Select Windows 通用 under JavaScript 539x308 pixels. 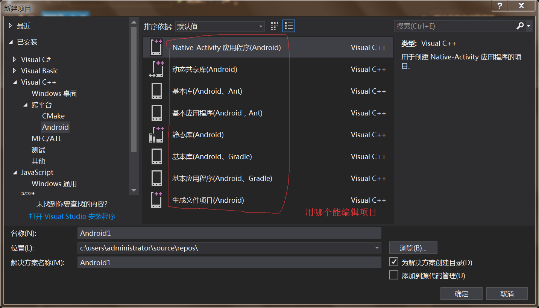click(x=54, y=184)
